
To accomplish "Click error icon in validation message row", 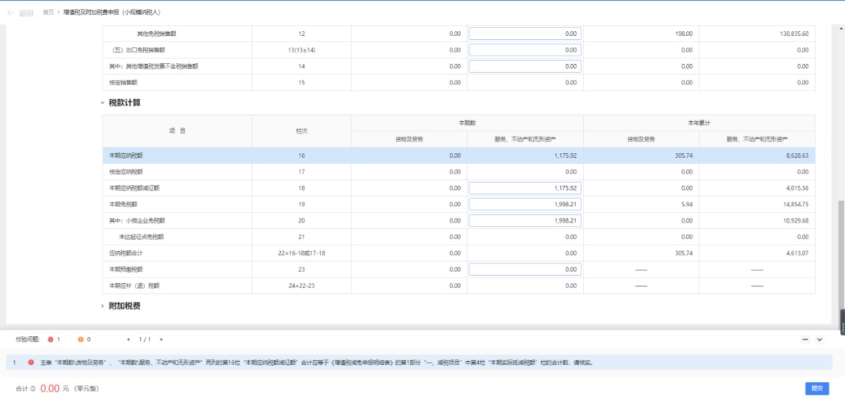I will coord(31,362).
